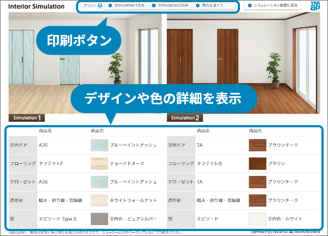Click the Simulation 2 label badge
Viewport: 328px width, 236px height.
(x=185, y=117)
